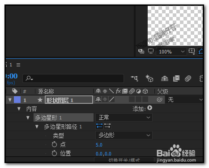Collapse the 内容 group triangle
This screenshot has height=168, width=209.
(19, 109)
